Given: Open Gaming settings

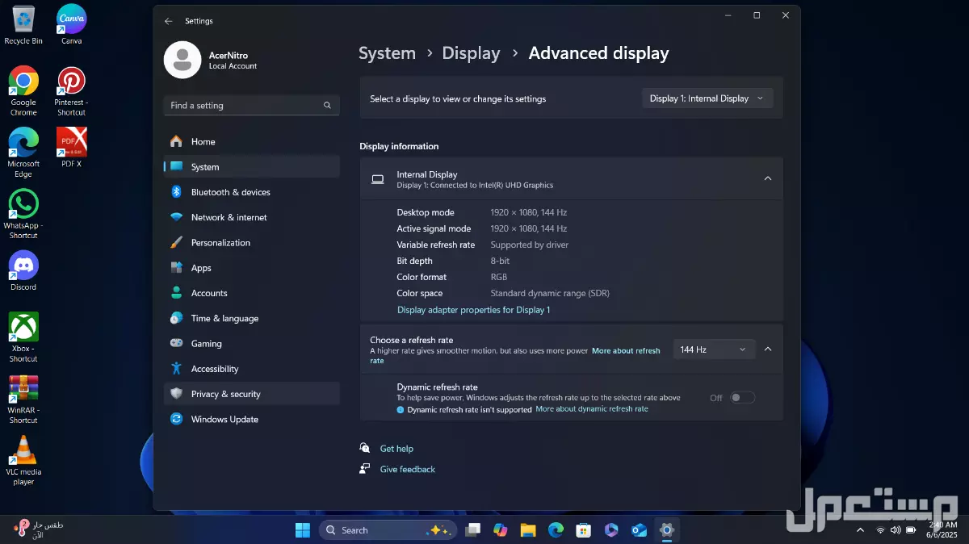Looking at the screenshot, I should tap(251, 343).
